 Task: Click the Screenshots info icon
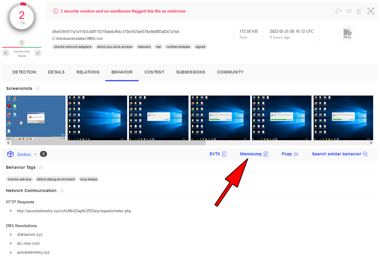click(x=38, y=88)
